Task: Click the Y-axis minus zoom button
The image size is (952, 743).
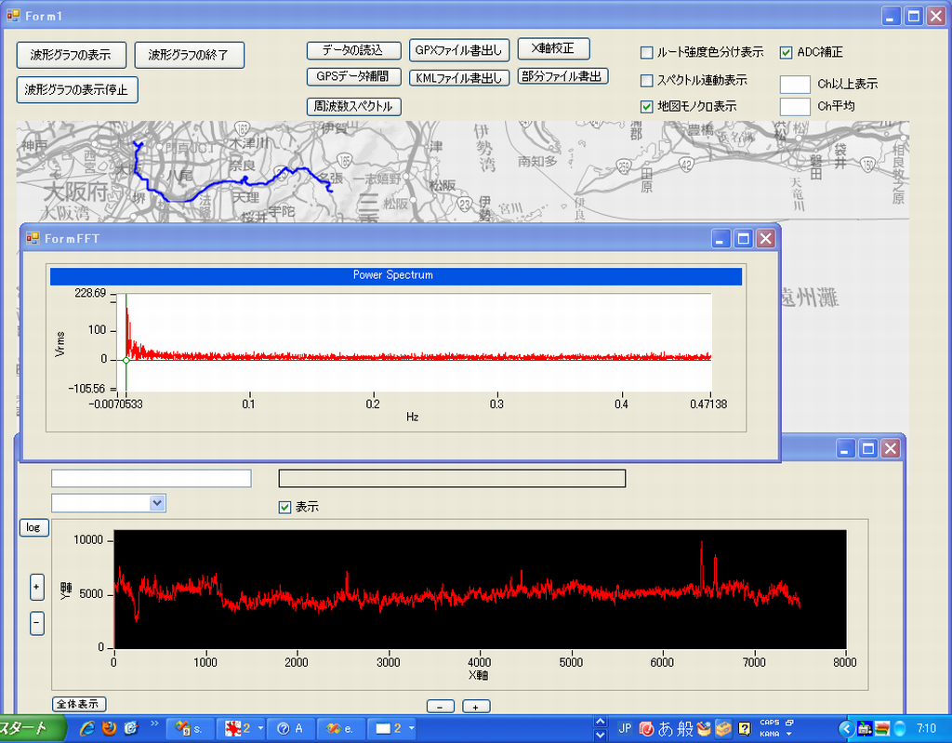Action: tap(36, 623)
